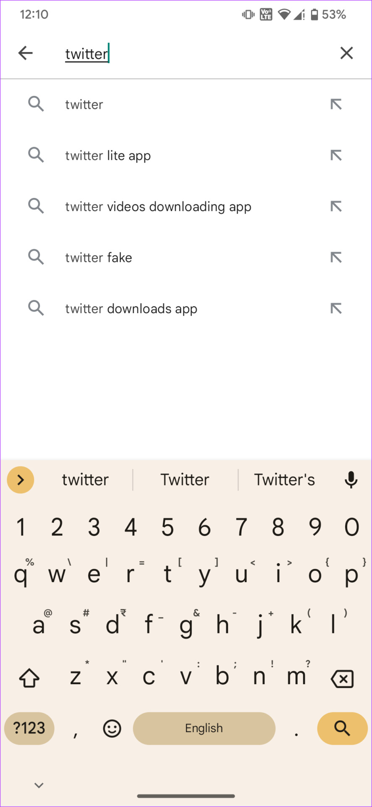Tap the insert arrow next to 'twitter fake'
The width and height of the screenshot is (372, 807).
pos(336,257)
